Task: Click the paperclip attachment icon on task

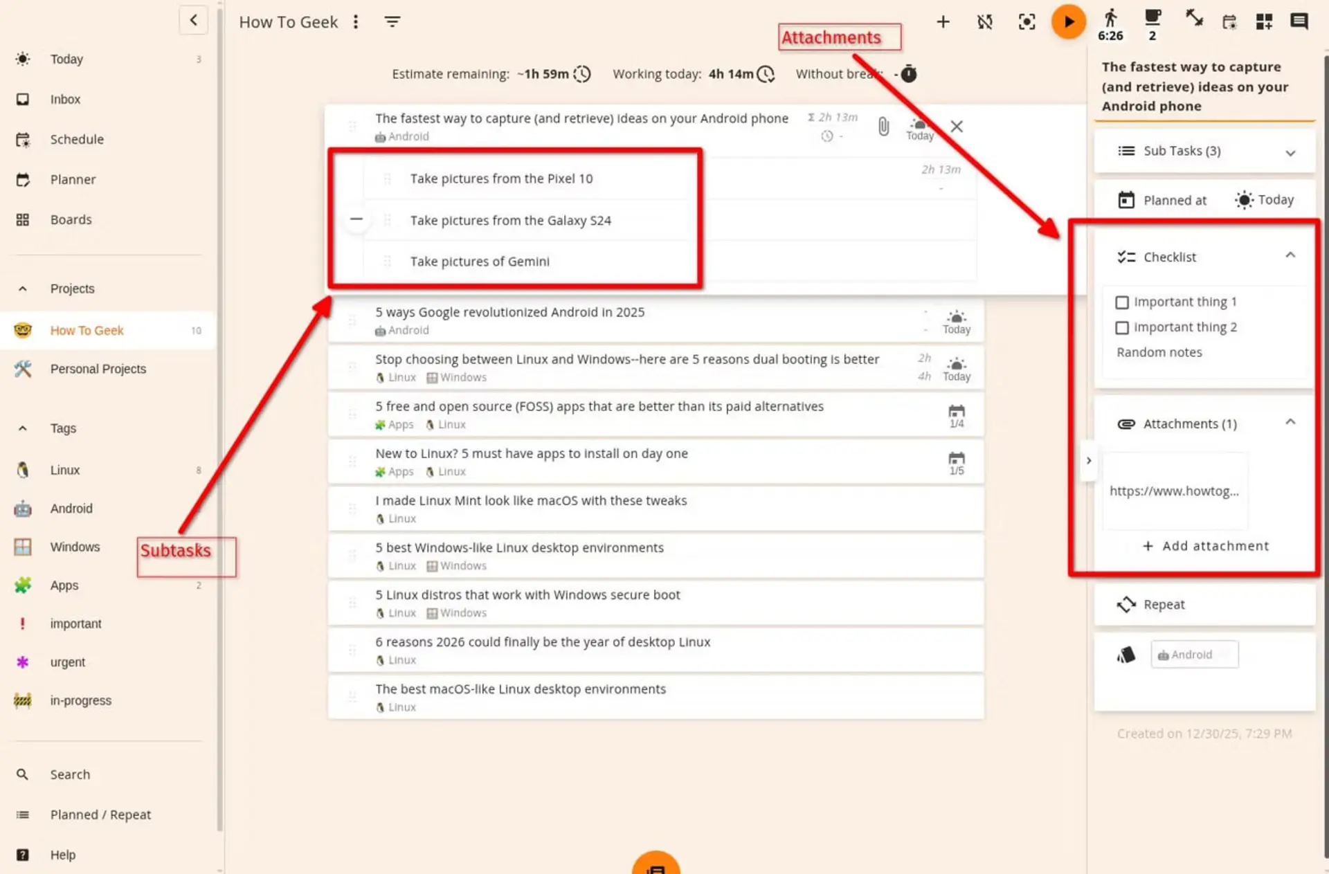Action: [883, 127]
